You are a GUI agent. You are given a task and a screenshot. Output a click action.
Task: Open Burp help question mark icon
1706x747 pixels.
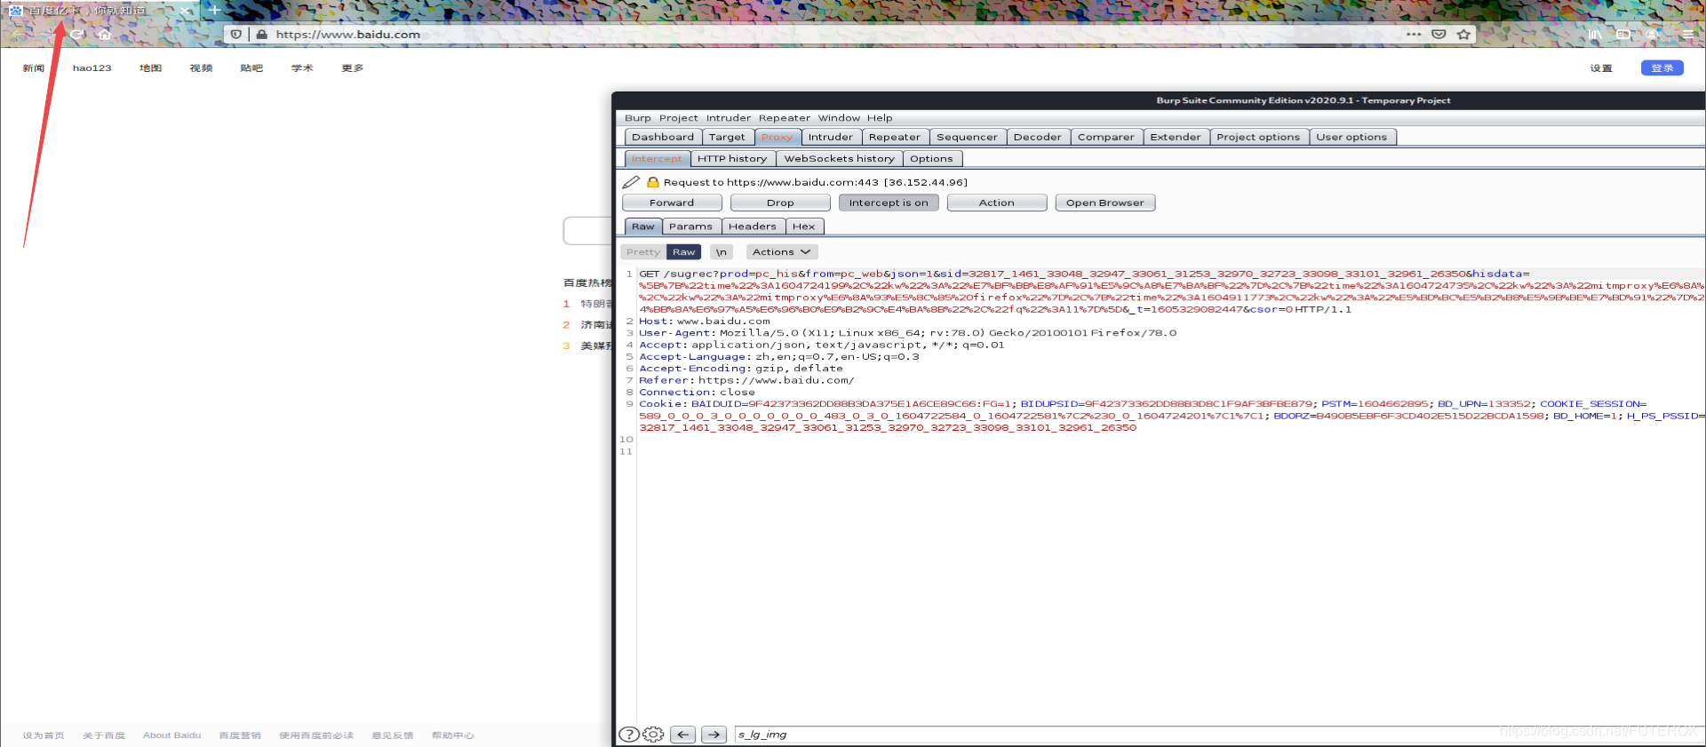(x=629, y=735)
